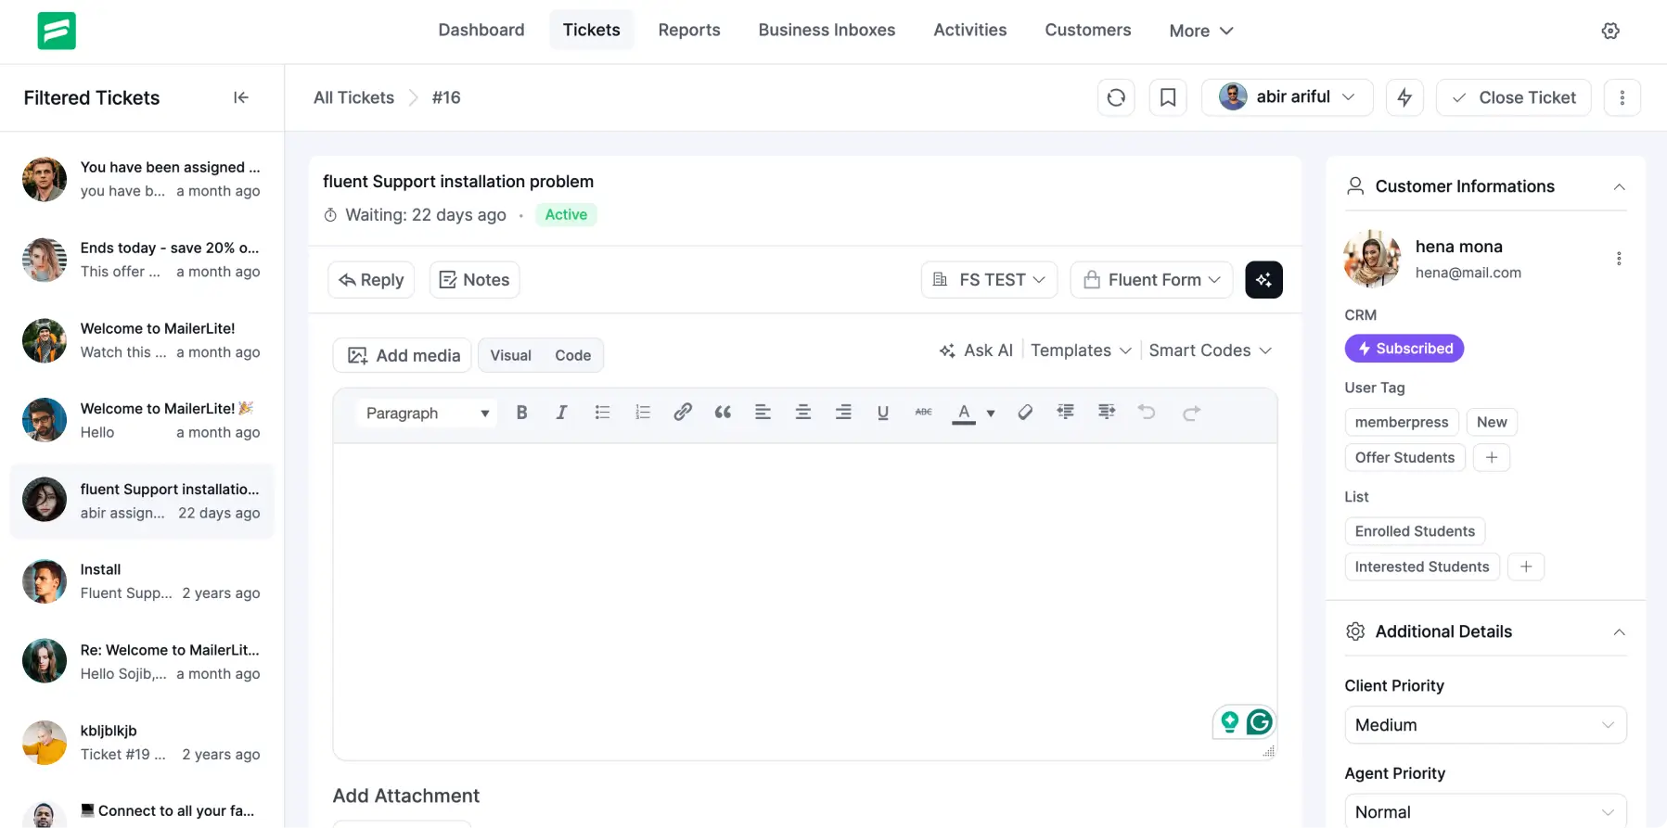Click the green lightbulb suggestion icon
The width and height of the screenshot is (1667, 828).
(x=1229, y=721)
